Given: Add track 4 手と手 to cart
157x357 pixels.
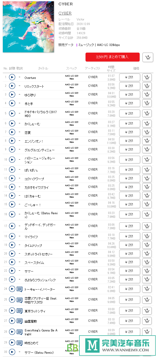Looking at the screenshot, I should (x=147, y=103).
